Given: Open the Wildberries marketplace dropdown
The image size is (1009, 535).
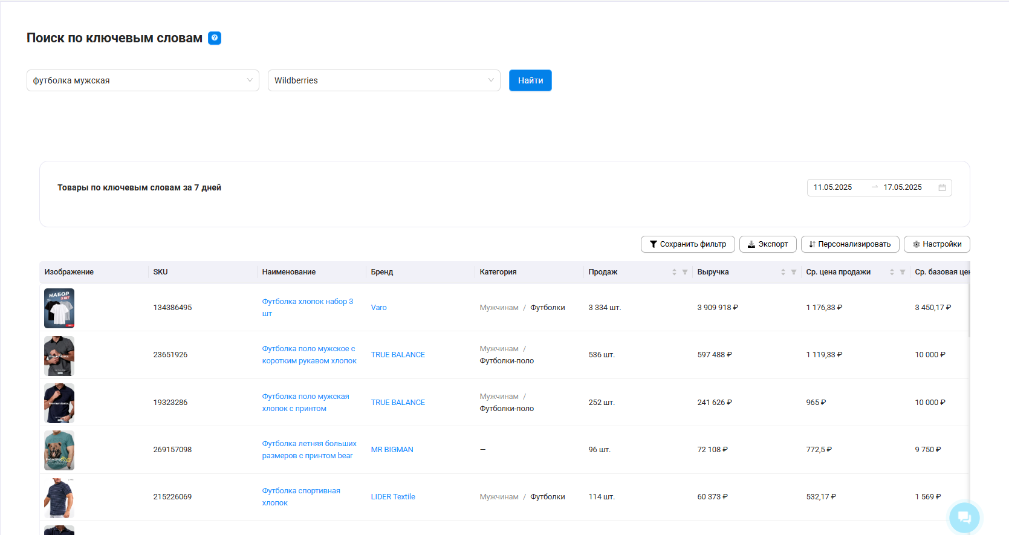Looking at the screenshot, I should coord(384,80).
